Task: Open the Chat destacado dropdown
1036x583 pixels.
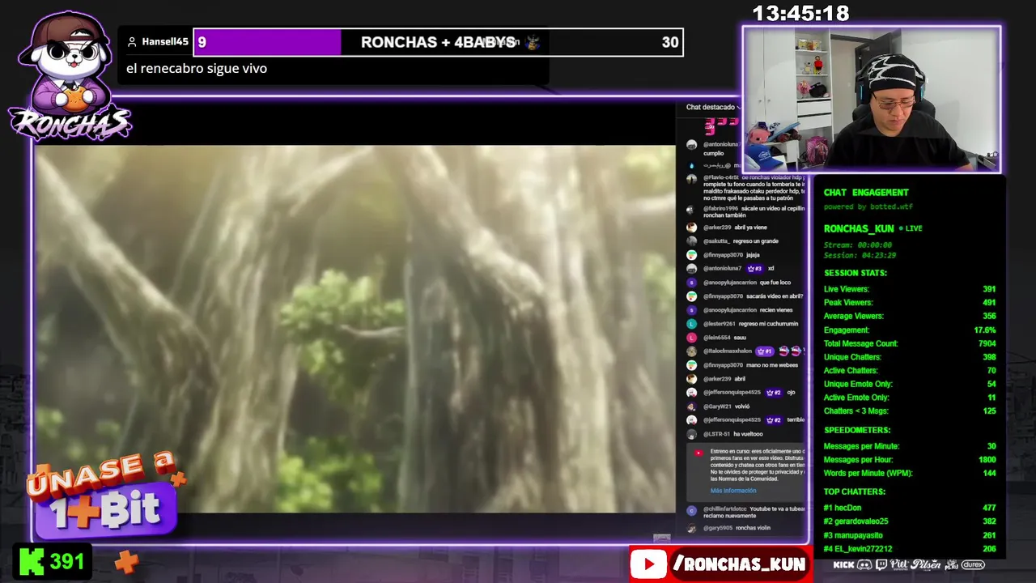Action: (x=713, y=107)
